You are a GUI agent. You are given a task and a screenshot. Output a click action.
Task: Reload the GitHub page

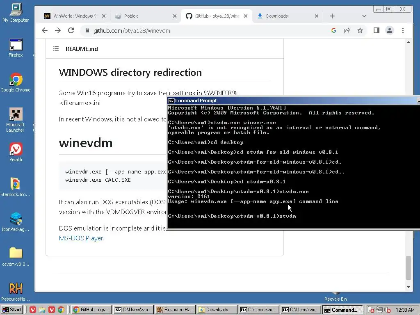(x=71, y=30)
